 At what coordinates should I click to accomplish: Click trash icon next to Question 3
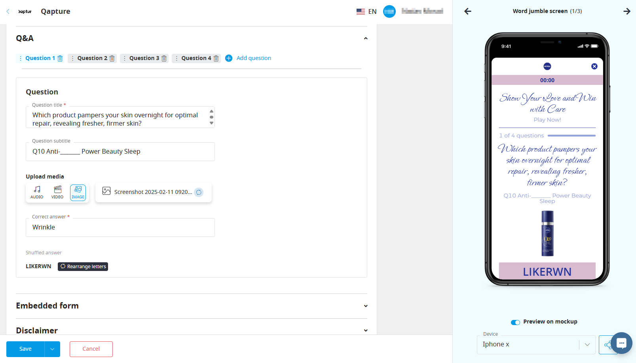pos(164,58)
